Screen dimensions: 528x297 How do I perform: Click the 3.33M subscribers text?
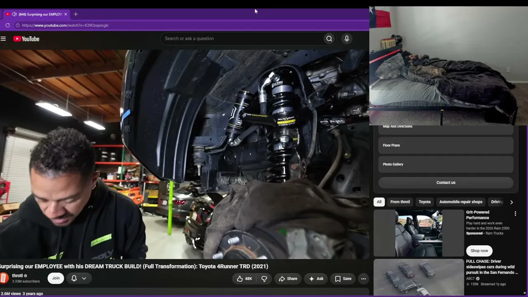pyautogui.click(x=26, y=281)
